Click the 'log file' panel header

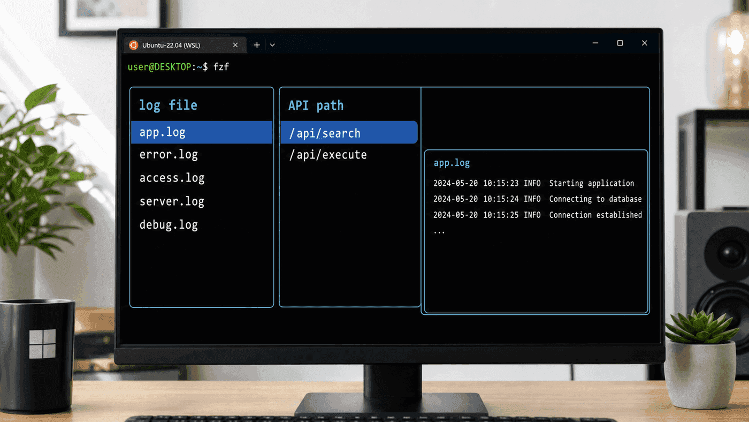[x=168, y=105]
